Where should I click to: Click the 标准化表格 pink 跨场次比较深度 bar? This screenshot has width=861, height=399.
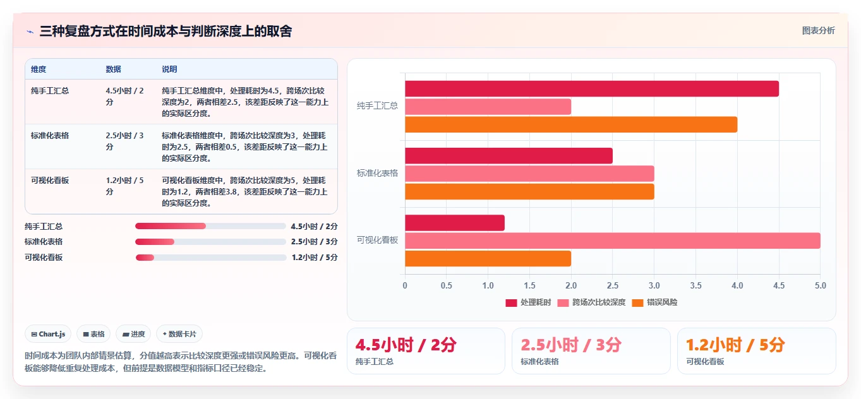529,174
